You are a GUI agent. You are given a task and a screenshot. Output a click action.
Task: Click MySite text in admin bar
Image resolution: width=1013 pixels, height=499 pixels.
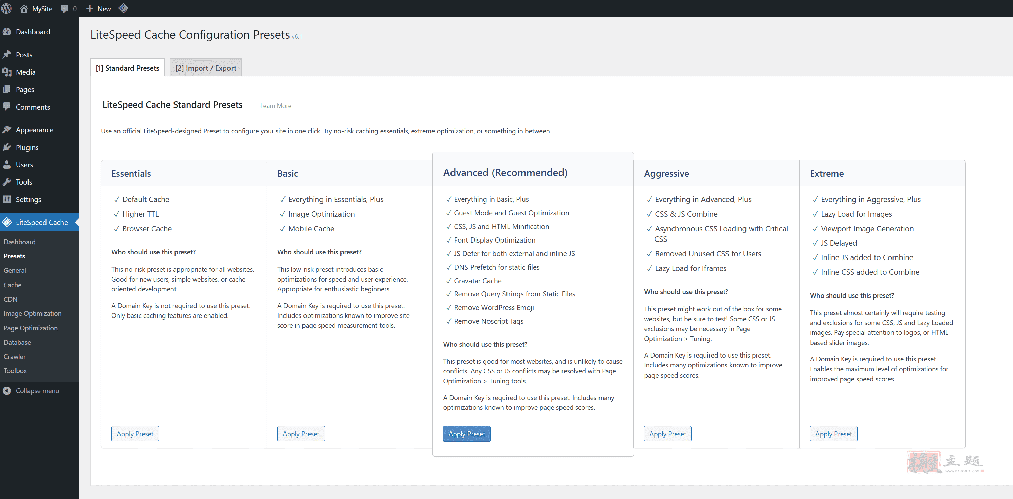tap(42, 8)
